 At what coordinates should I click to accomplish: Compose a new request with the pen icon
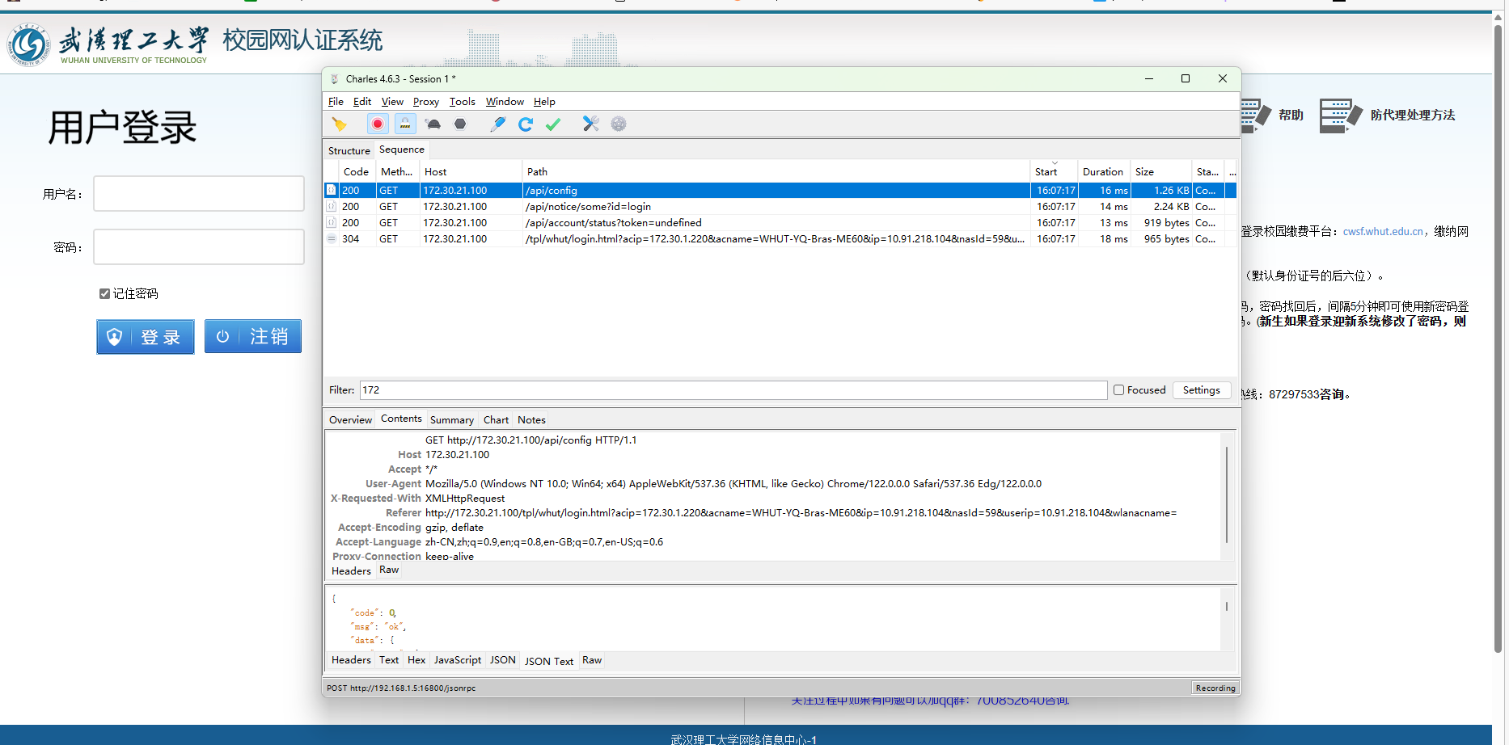[498, 124]
